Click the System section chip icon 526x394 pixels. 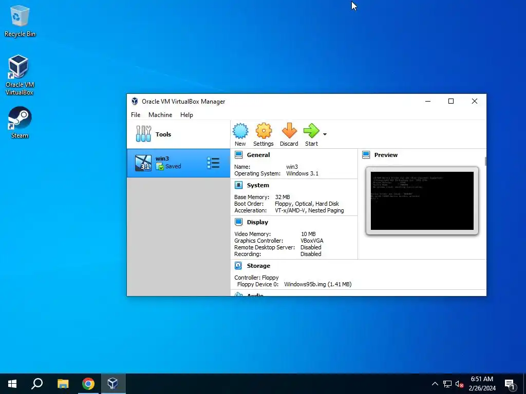(238, 185)
